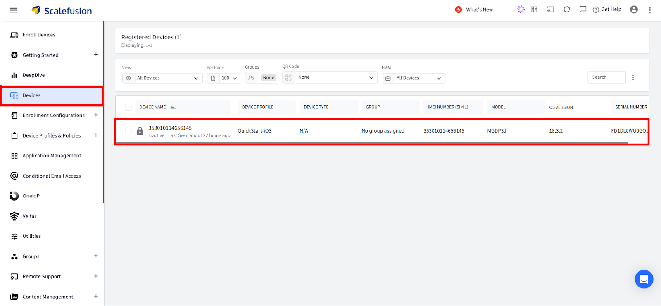
Task: Sort by Device Name icon
Action: [173, 107]
